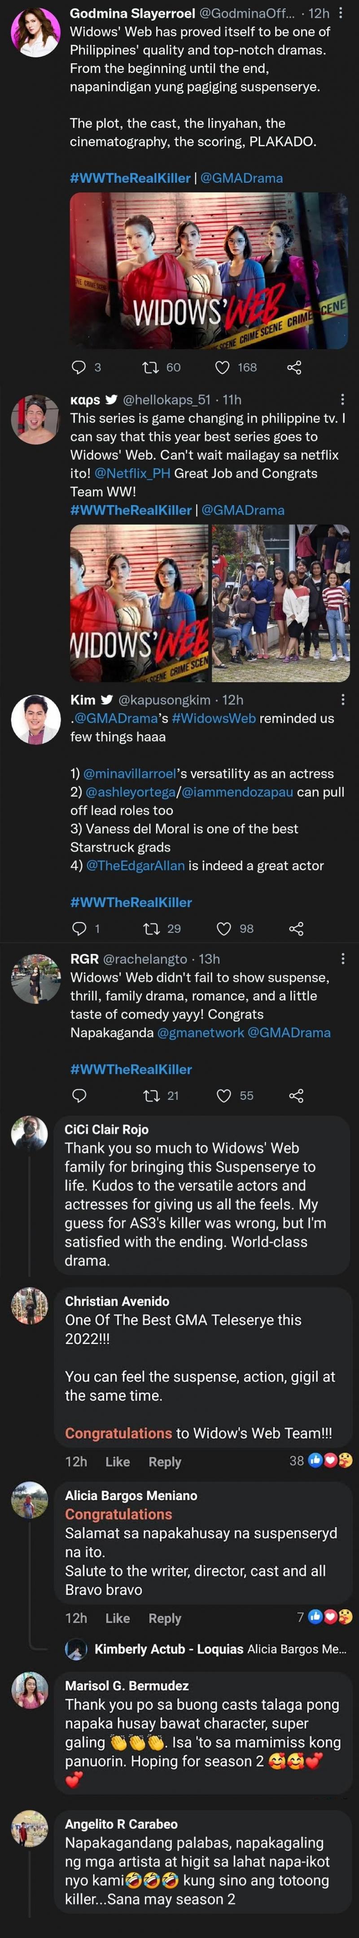Screen dimensions: 359x1938
Task: Retweet Godmina Slayerroel's Widows' Web post
Action: pos(151,367)
